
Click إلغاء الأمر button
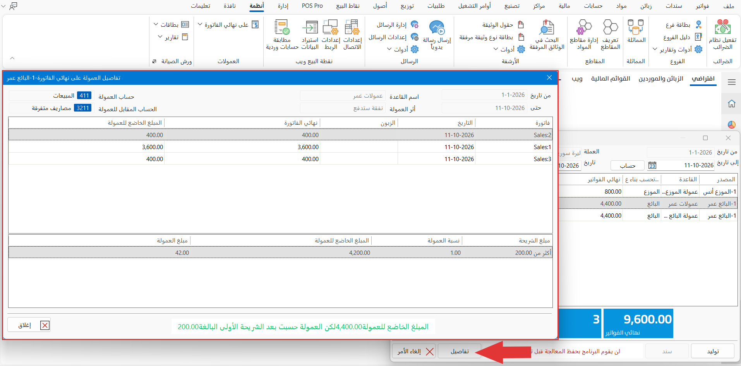(x=414, y=351)
